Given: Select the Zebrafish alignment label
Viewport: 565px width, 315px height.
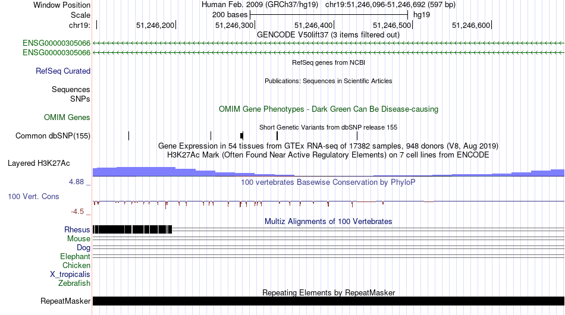Looking at the screenshot, I should click(74, 283).
